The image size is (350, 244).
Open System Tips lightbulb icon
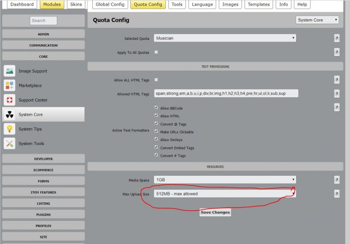tap(10, 129)
